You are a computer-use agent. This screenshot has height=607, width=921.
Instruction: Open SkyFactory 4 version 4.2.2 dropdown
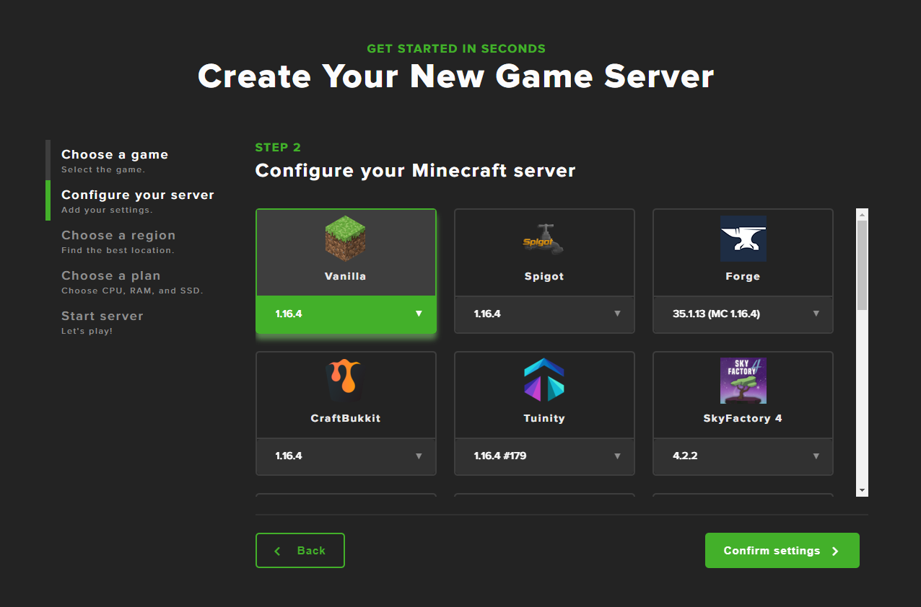tap(743, 456)
